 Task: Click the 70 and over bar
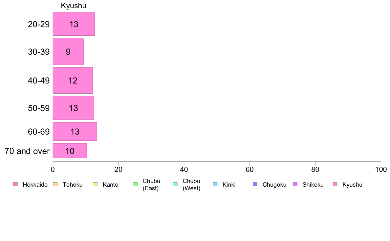pyautogui.click(x=70, y=151)
